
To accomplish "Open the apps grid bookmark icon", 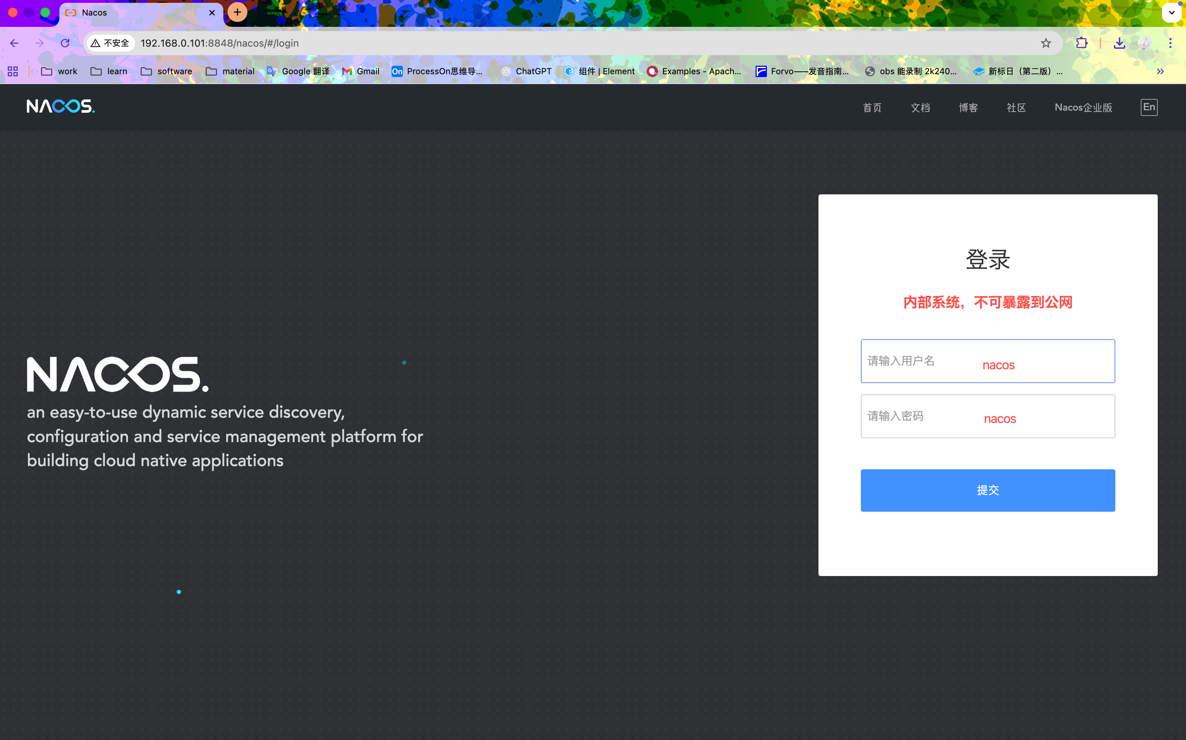I will (13, 71).
